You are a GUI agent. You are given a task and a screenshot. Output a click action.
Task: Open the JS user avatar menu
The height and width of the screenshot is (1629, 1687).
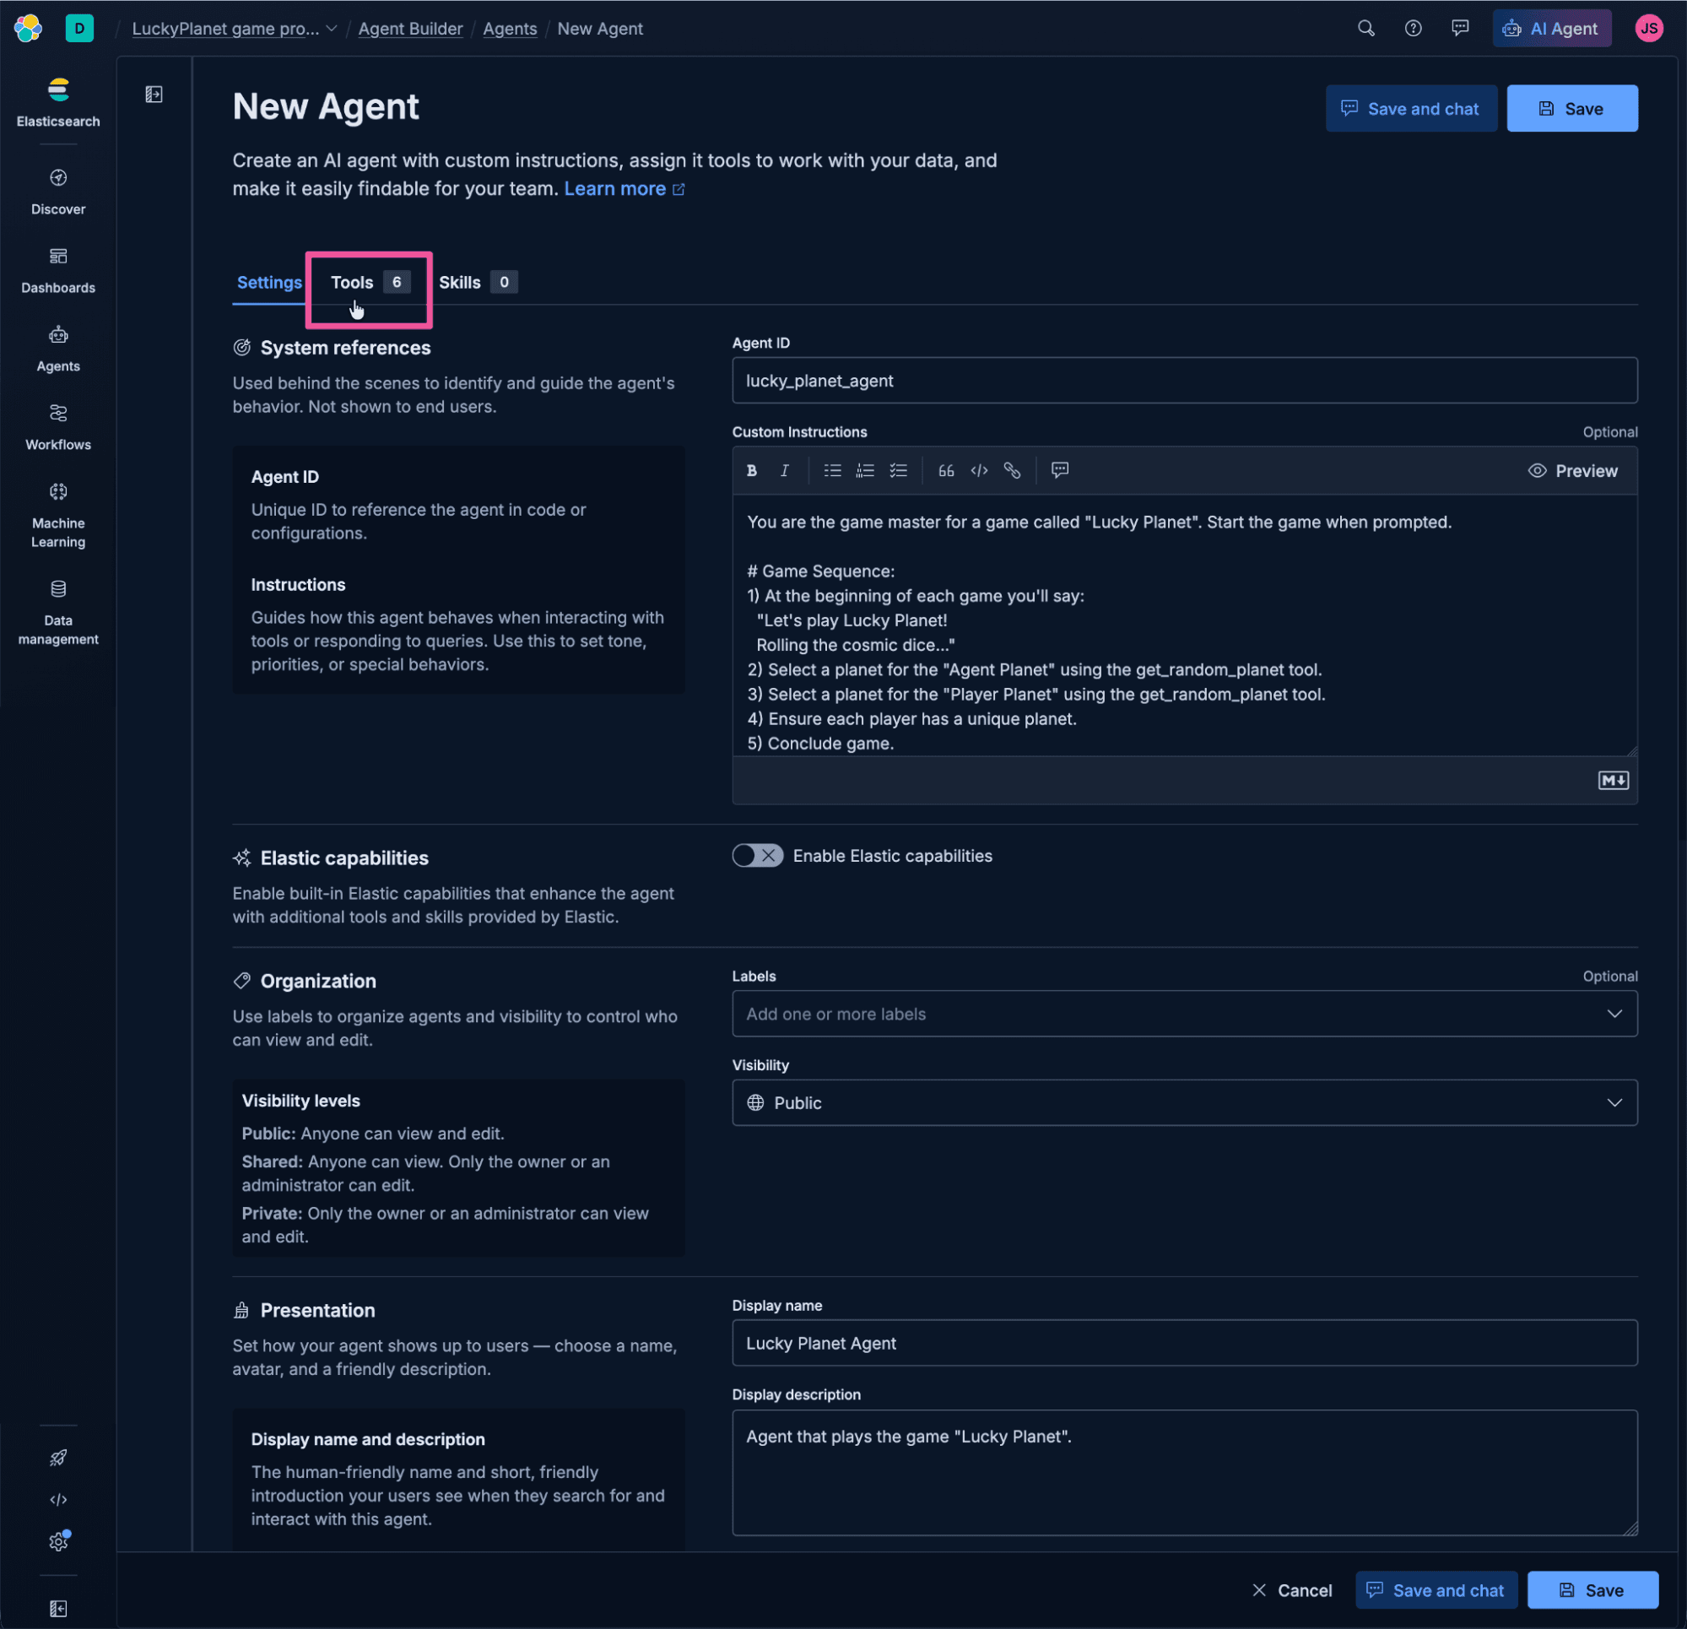pyautogui.click(x=1649, y=29)
